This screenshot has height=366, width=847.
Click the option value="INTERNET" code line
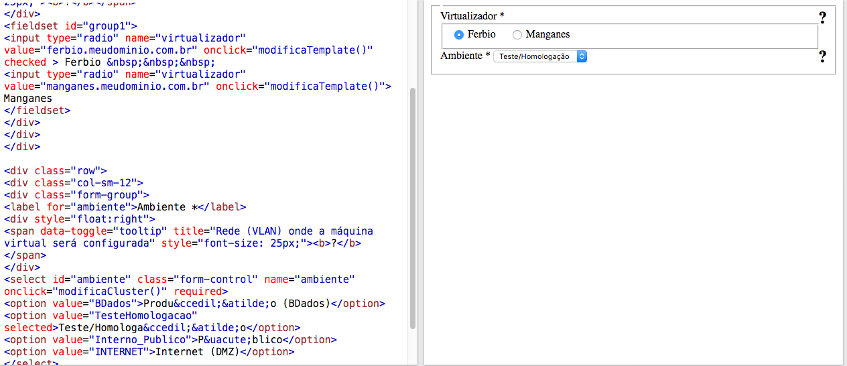[149, 352]
